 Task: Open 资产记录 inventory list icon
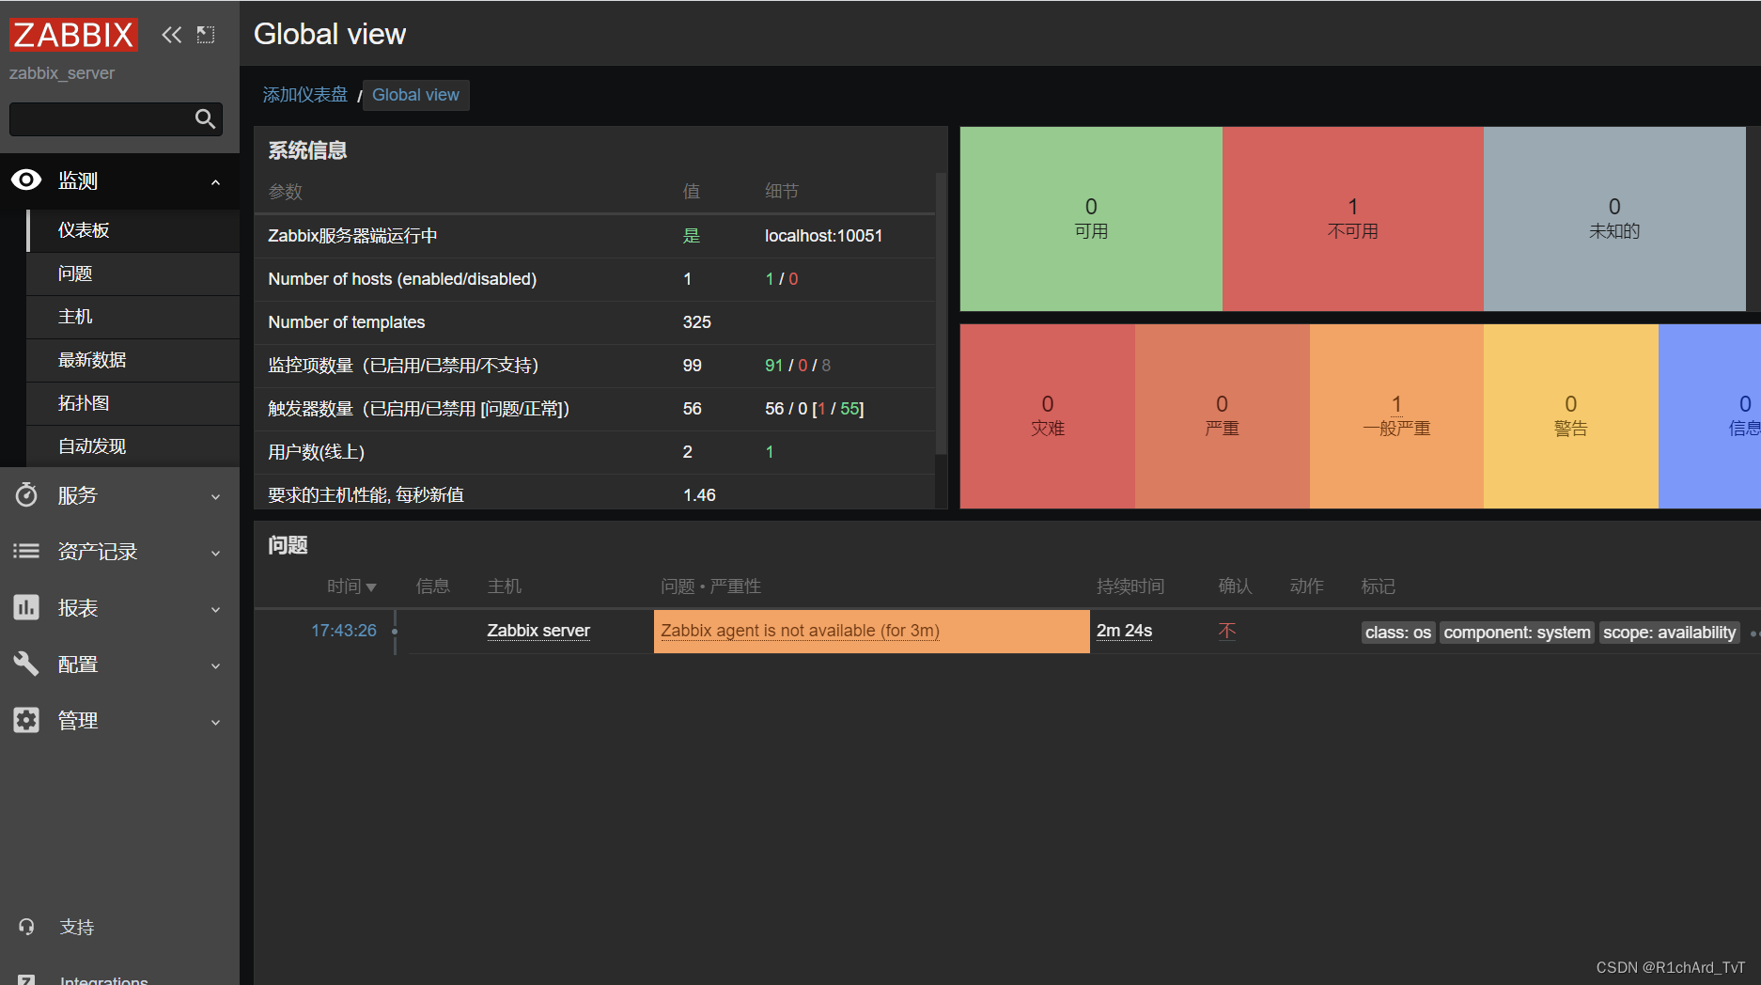[x=26, y=552]
